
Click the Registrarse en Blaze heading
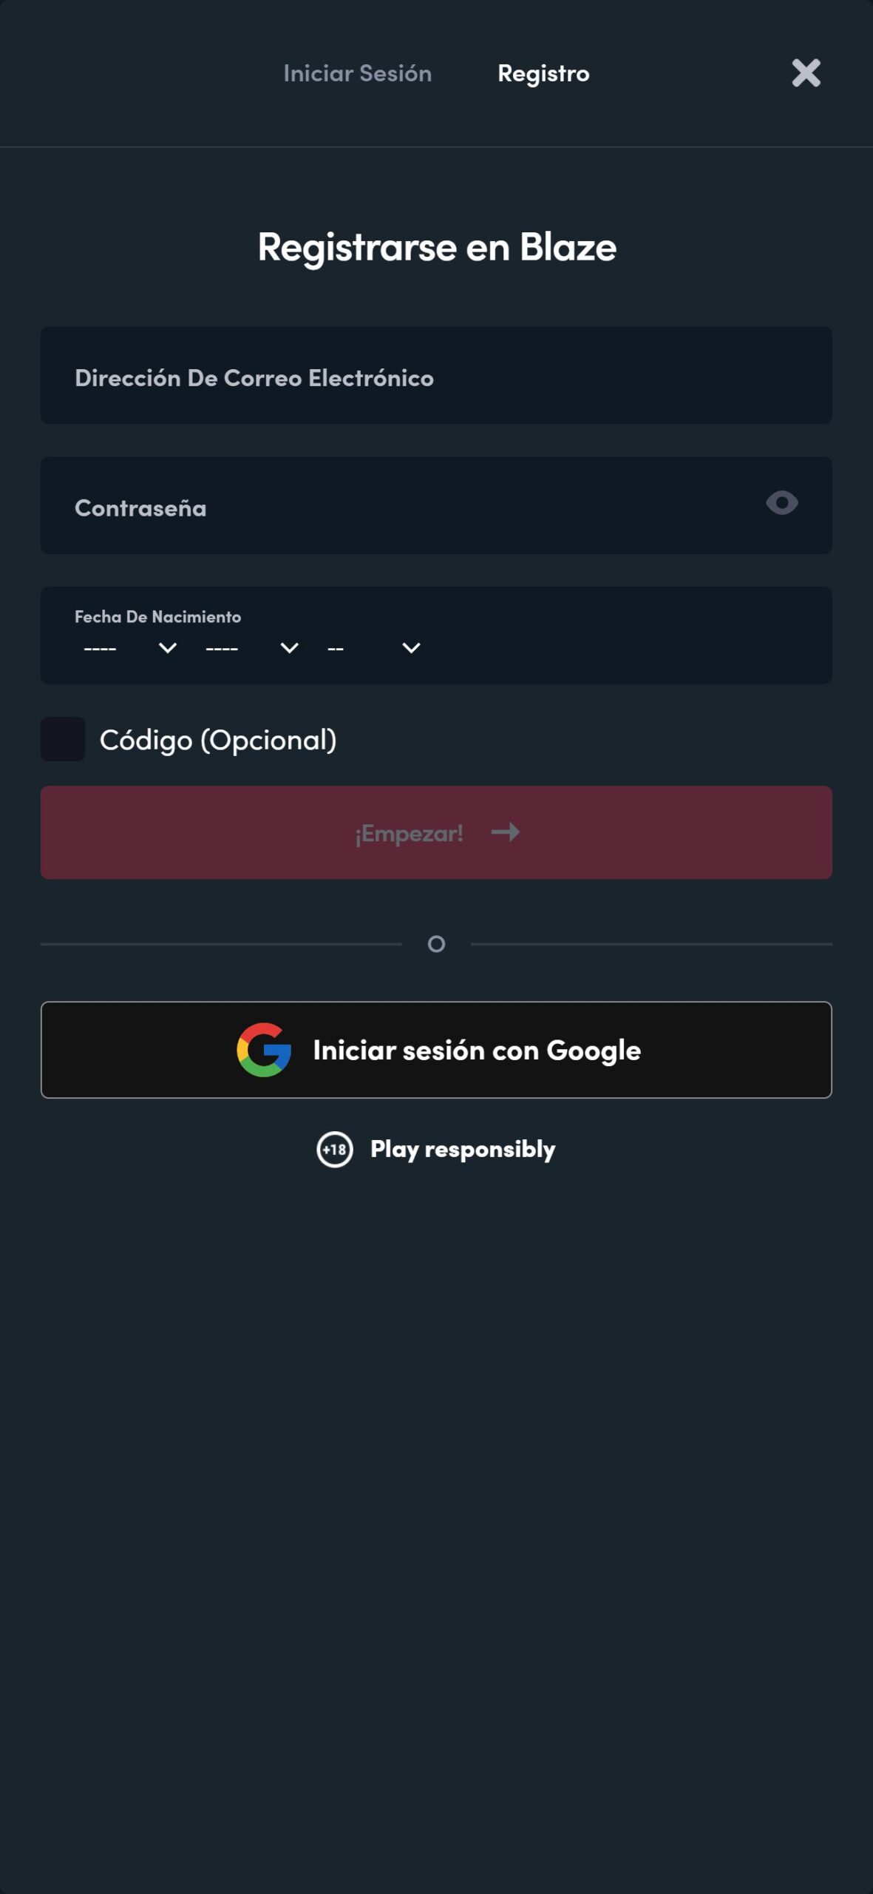(x=436, y=247)
